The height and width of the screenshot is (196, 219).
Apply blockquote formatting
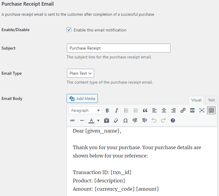(x=145, y=111)
